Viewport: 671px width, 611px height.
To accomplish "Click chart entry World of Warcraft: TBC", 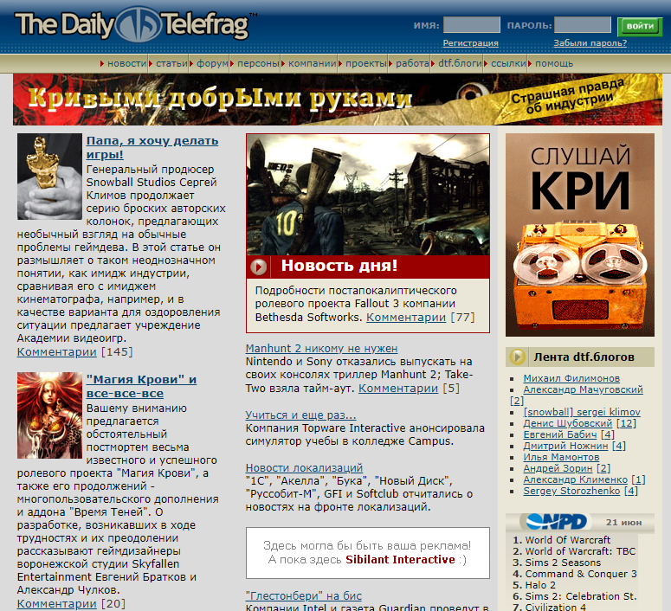I will (x=580, y=551).
